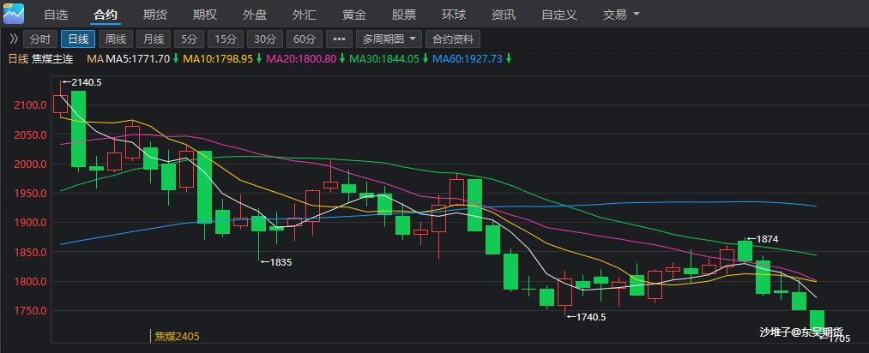Viewport: 869px width, 353px height.
Task: Open the 资讯 tab
Action: click(x=504, y=15)
